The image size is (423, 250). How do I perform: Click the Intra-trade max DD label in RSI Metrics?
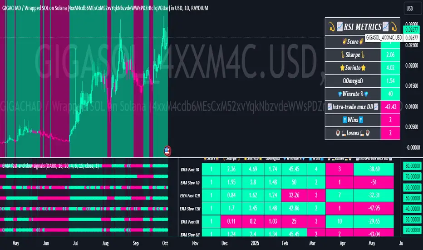(353, 107)
